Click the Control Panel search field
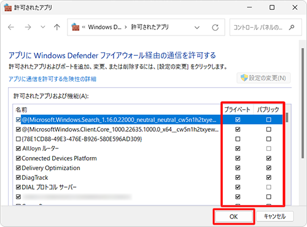 tap(266, 27)
